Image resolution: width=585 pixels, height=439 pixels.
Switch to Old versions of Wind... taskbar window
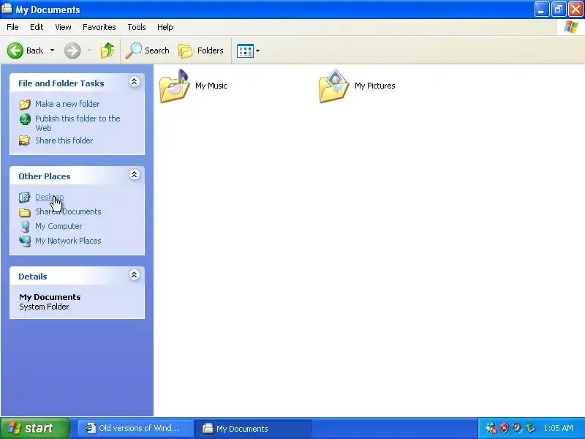point(135,428)
